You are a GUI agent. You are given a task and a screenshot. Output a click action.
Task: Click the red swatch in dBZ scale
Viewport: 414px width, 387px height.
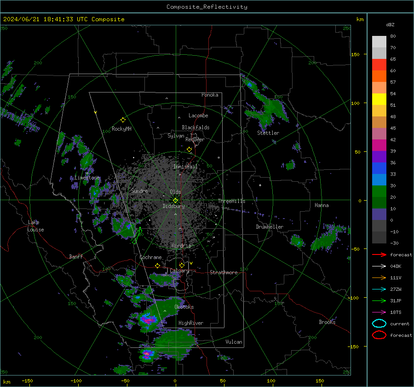pyautogui.click(x=379, y=65)
